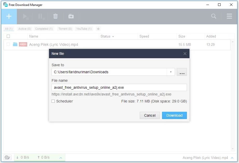Screen dimensions: 239x163
Task: Close the New file dialog
Action: (185, 54)
